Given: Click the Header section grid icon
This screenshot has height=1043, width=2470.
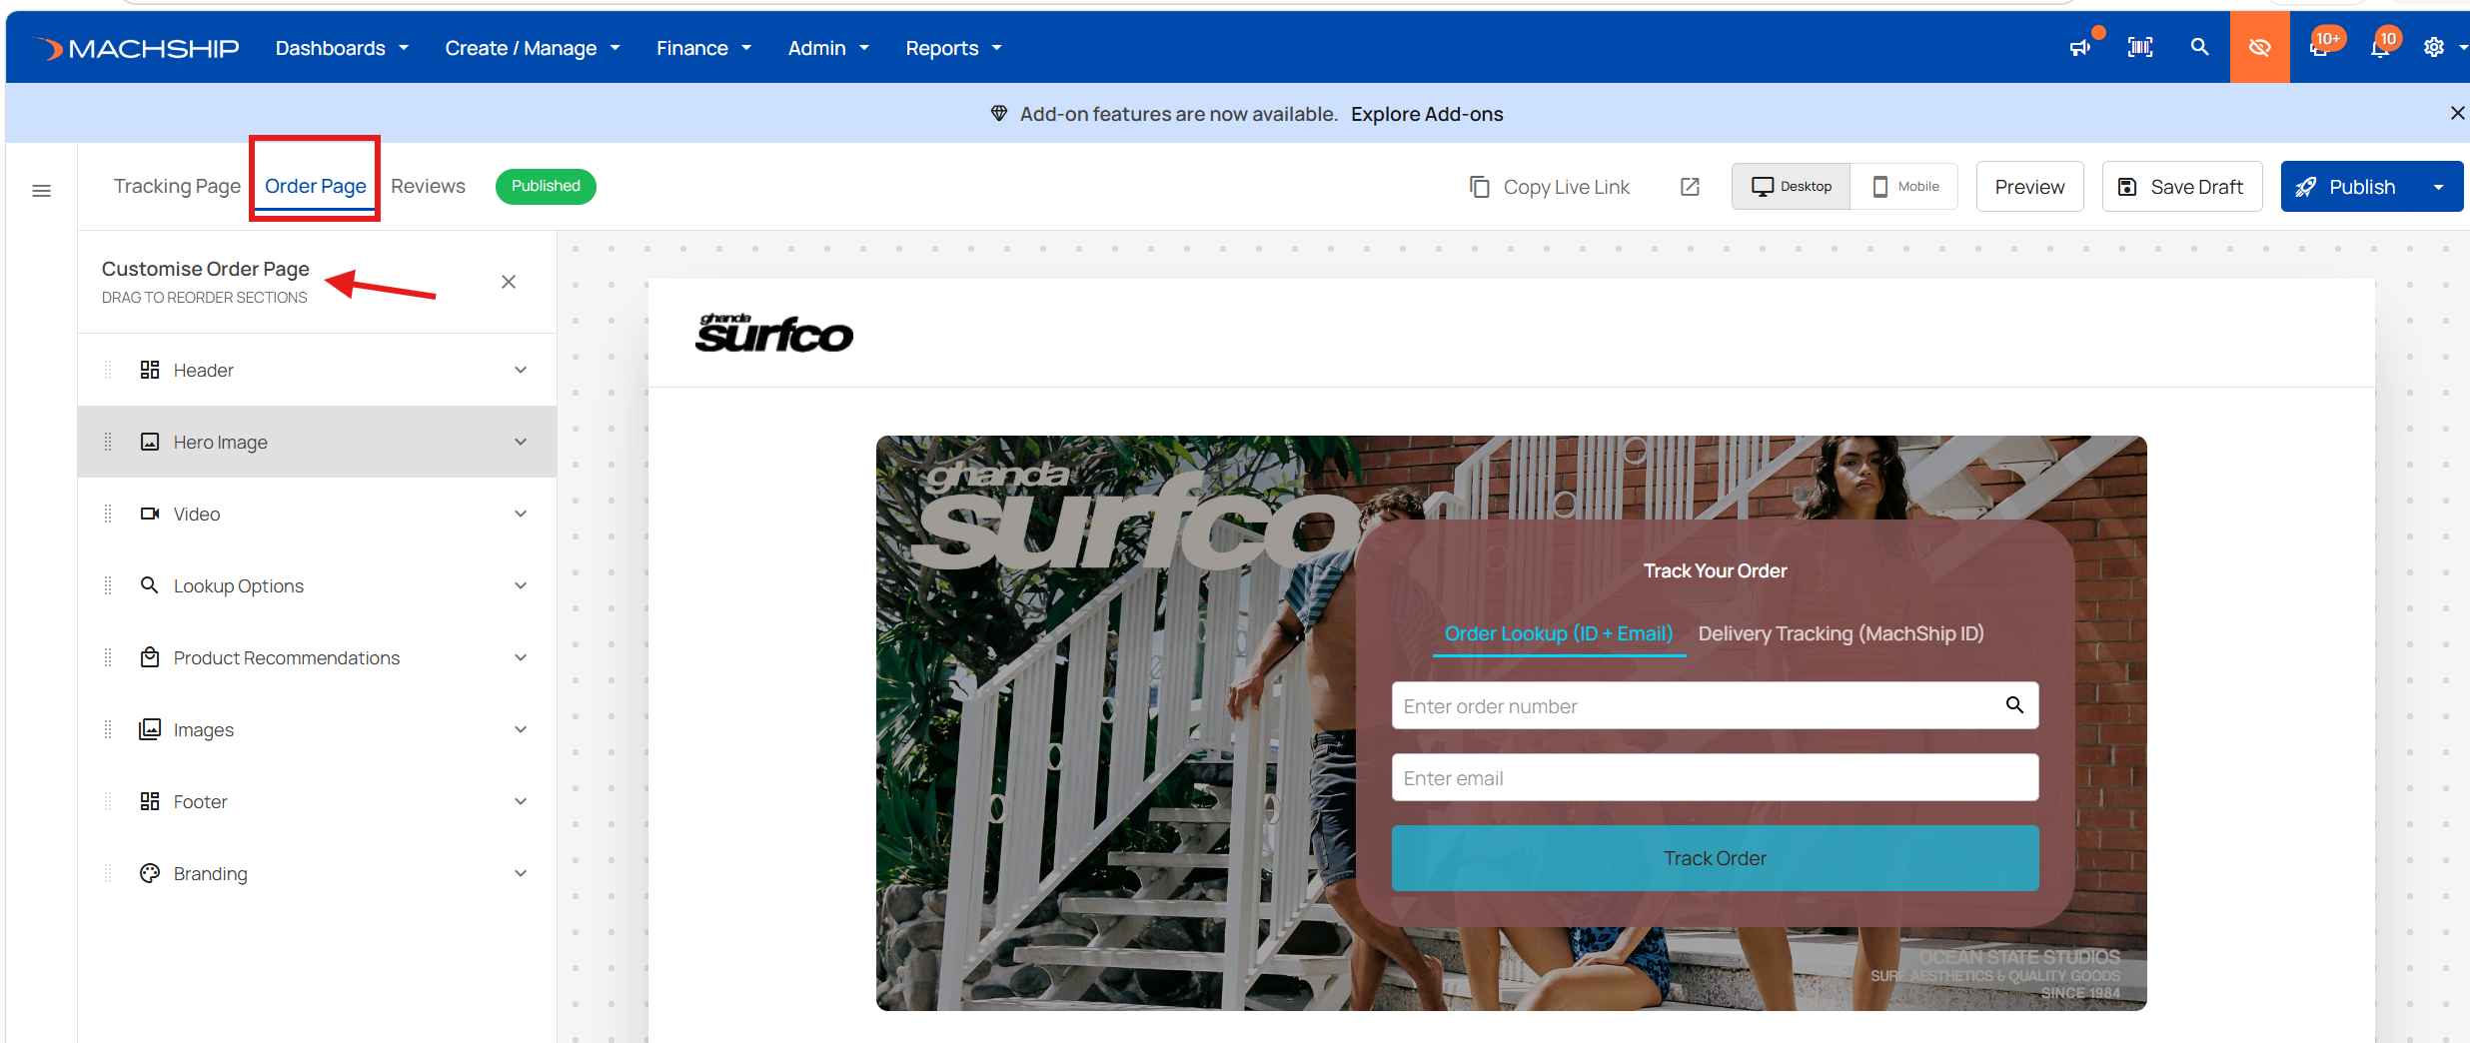Looking at the screenshot, I should pyautogui.click(x=150, y=370).
